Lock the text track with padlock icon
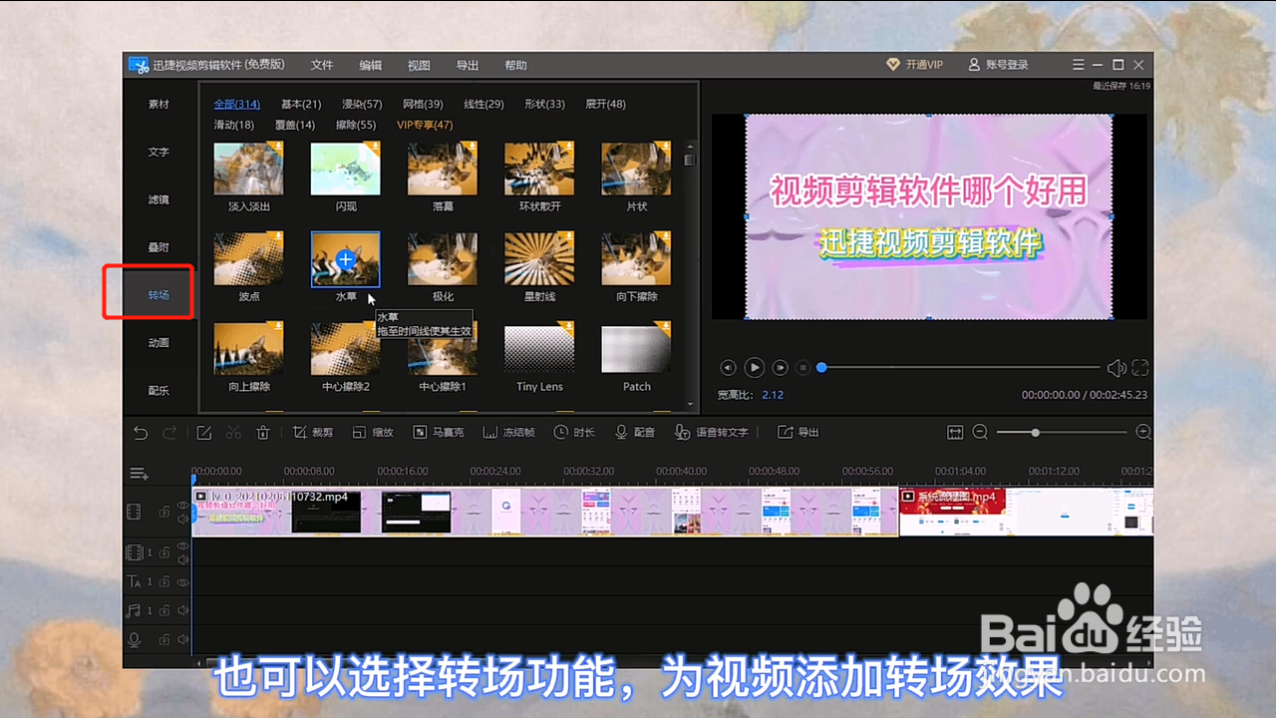The image size is (1276, 718). [x=165, y=581]
